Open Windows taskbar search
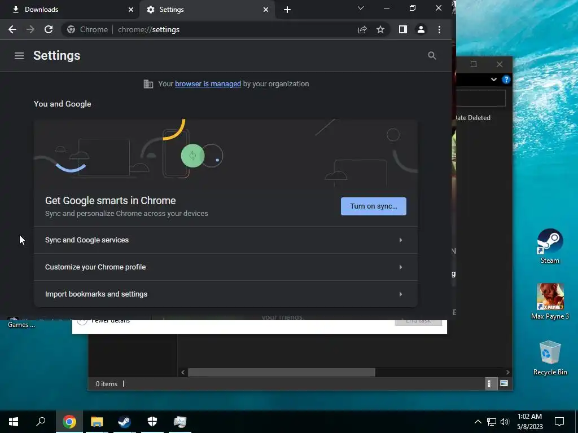Screen dimensions: 578x433 pyautogui.click(x=41, y=422)
